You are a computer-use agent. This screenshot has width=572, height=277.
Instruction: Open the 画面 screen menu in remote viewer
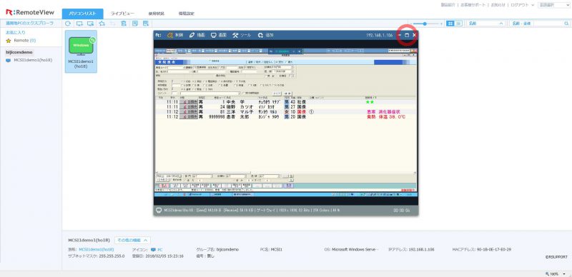pyautogui.click(x=219, y=36)
